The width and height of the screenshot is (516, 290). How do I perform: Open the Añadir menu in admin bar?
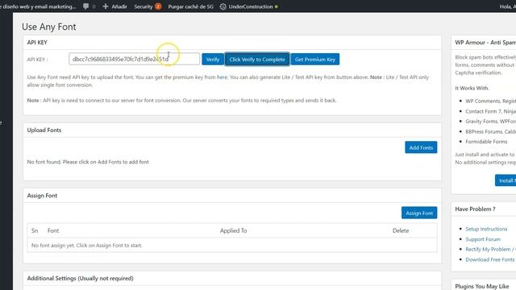pos(114,6)
